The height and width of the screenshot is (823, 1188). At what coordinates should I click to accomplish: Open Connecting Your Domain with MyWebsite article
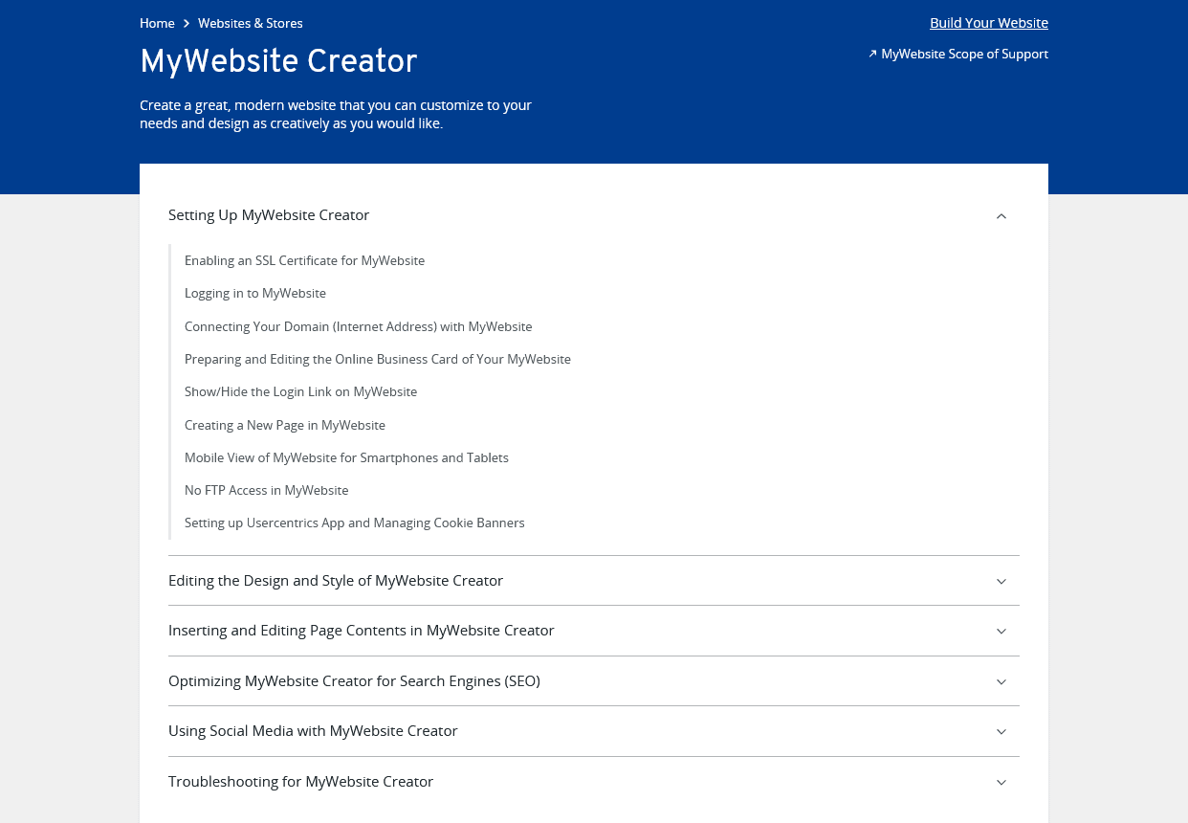[x=359, y=326]
